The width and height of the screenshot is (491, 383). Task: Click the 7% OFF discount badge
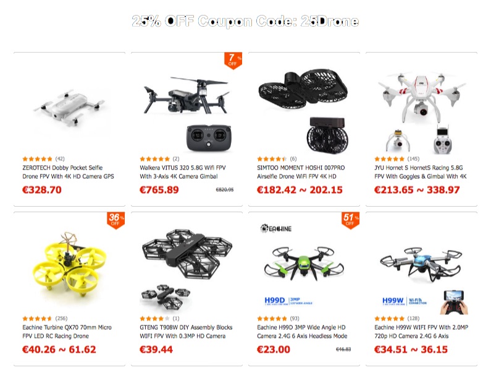[233, 61]
